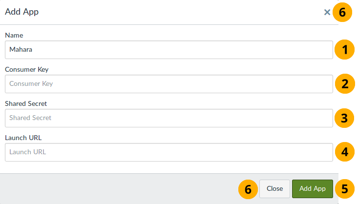Click into the Consumer Key input field
This screenshot has width=358, height=204.
168,84
